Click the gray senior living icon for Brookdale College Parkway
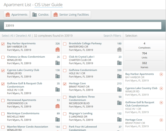 click(119, 50)
